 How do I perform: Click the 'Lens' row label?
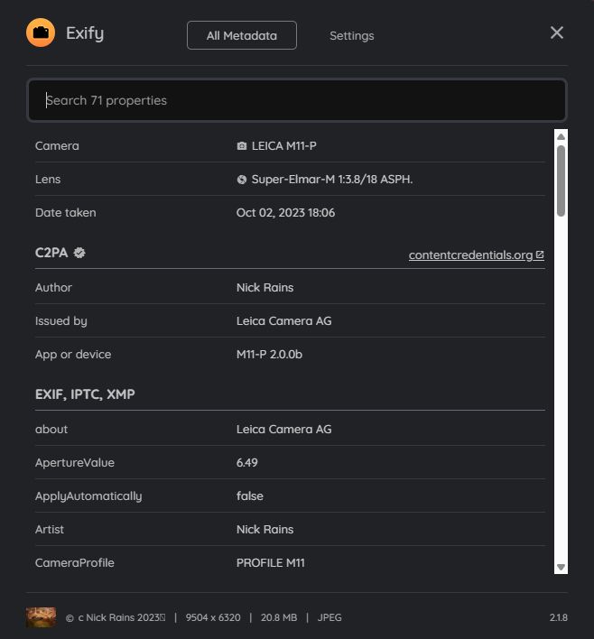click(x=48, y=180)
